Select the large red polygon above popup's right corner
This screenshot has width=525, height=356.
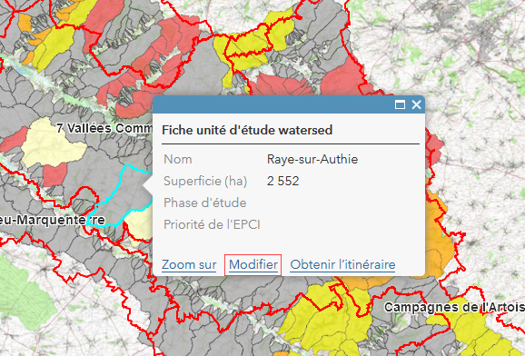coord(343,79)
